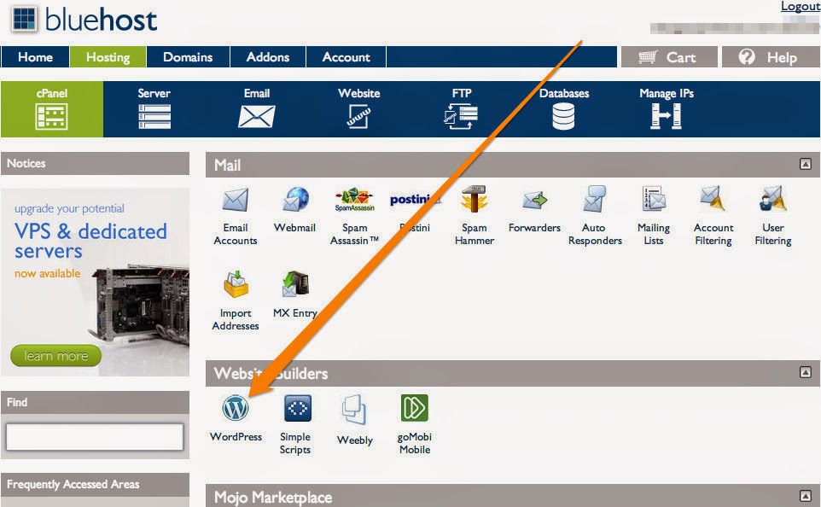
Task: Open Simple Scripts
Action: pyautogui.click(x=295, y=424)
